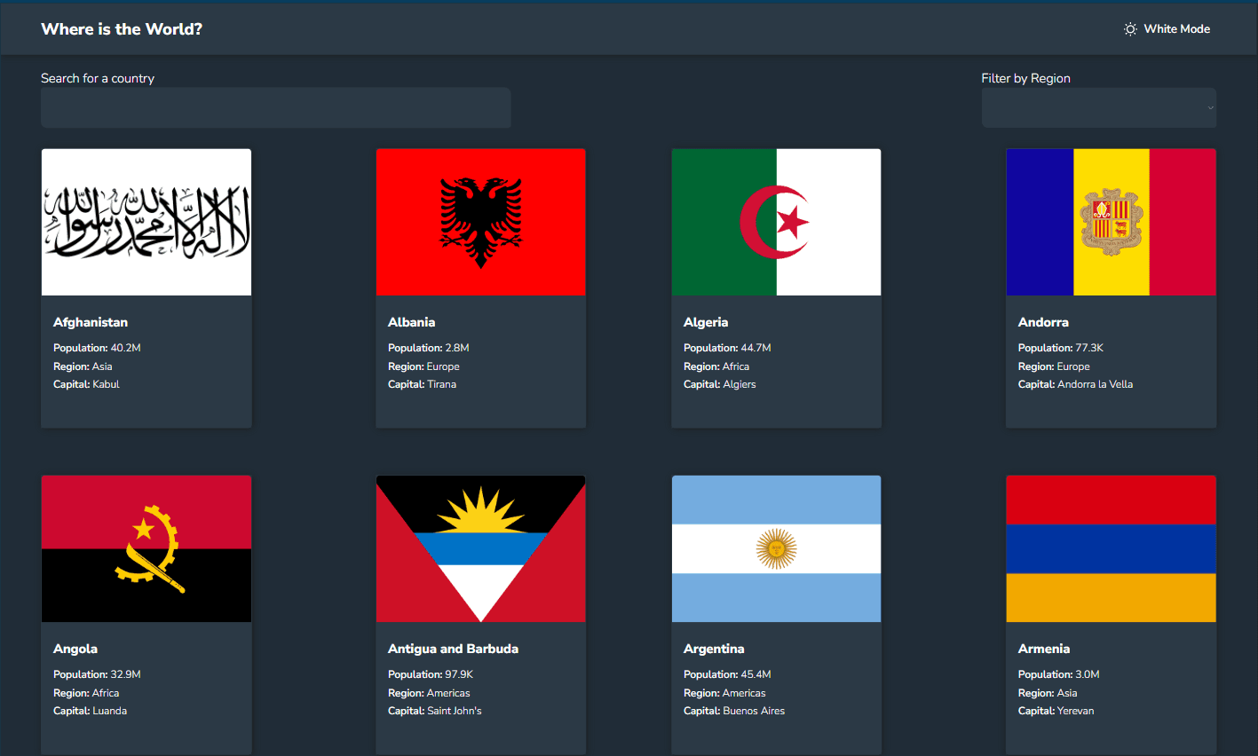
Task: Click the Armenia flag image
Action: (1111, 548)
